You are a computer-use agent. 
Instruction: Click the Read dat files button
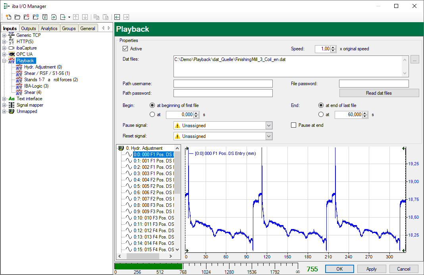coord(379,93)
